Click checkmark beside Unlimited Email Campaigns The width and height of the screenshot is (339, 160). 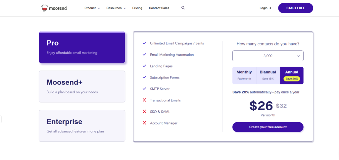(x=144, y=43)
